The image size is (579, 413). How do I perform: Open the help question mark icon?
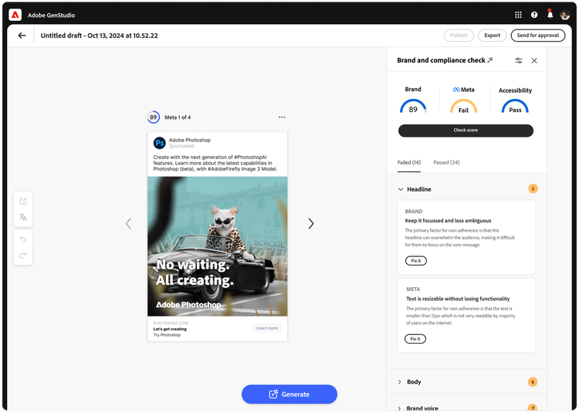[534, 14]
